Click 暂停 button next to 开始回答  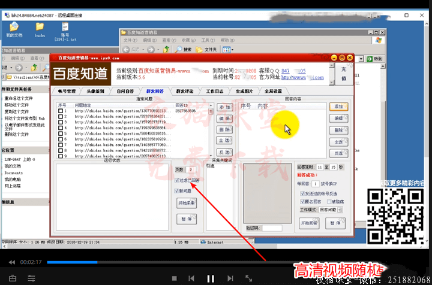335,223
